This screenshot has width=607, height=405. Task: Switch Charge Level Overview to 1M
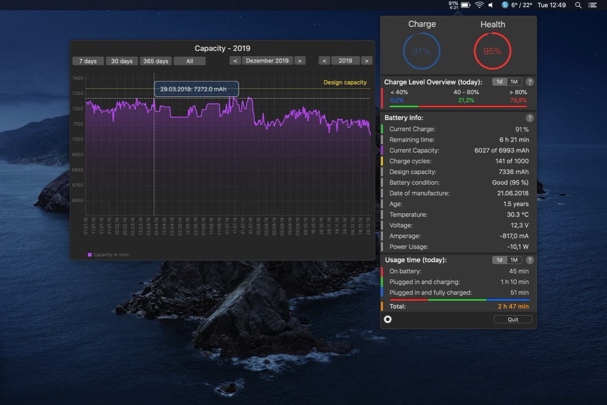pos(514,82)
